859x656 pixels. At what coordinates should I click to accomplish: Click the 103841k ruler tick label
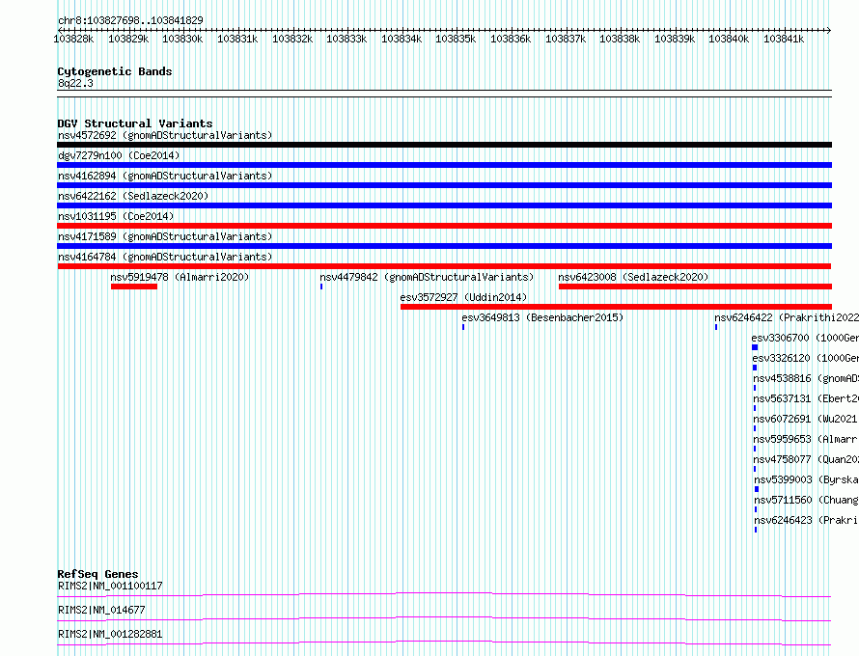tap(784, 39)
